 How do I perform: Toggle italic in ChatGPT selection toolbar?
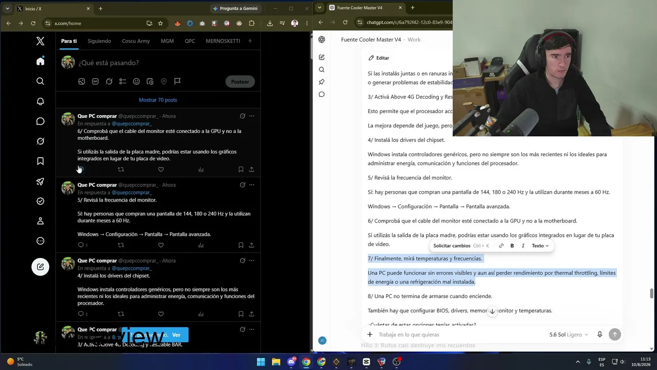pyautogui.click(x=523, y=246)
